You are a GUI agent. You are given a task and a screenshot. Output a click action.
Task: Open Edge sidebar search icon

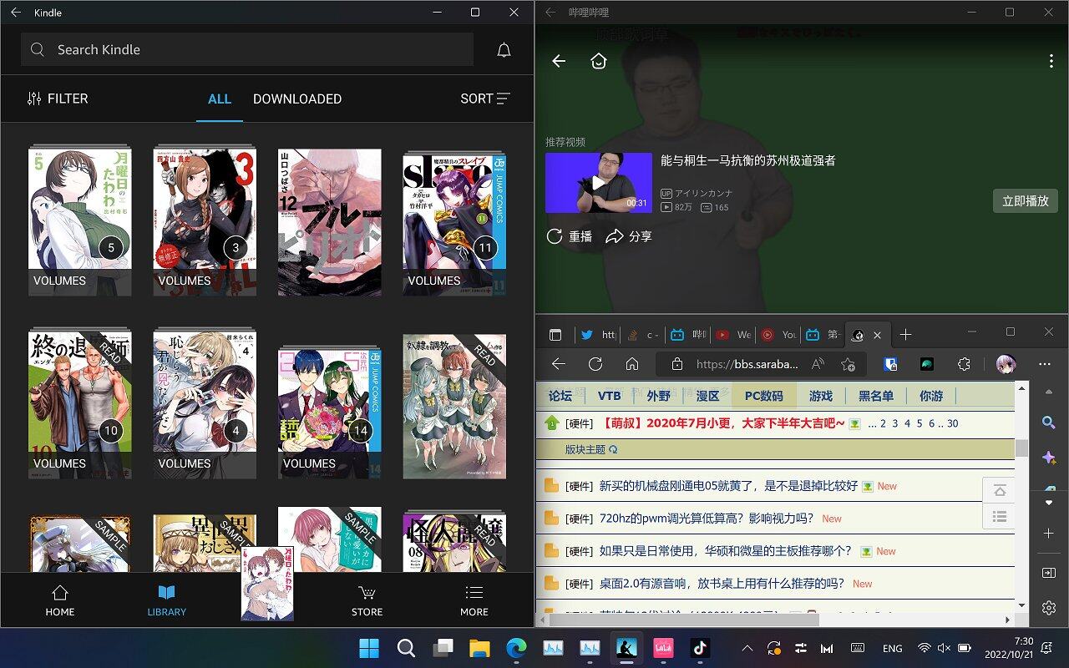(1049, 423)
